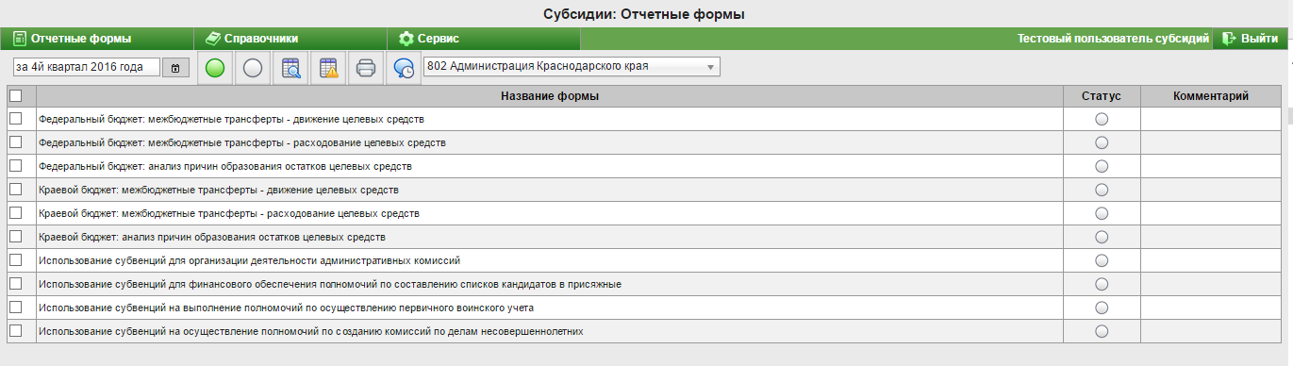Click comment cell for делам несовершеннолетних row
Screen dimensions: 1293x366
[x=1211, y=331]
